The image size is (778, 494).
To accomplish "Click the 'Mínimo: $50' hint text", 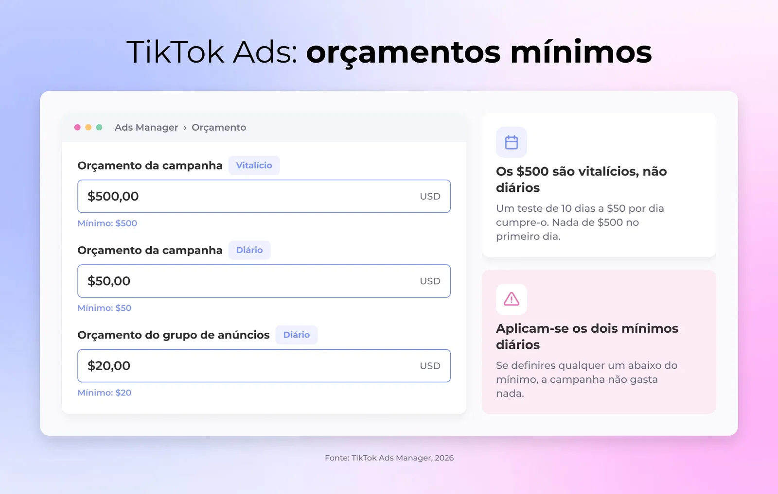I will (x=105, y=308).
